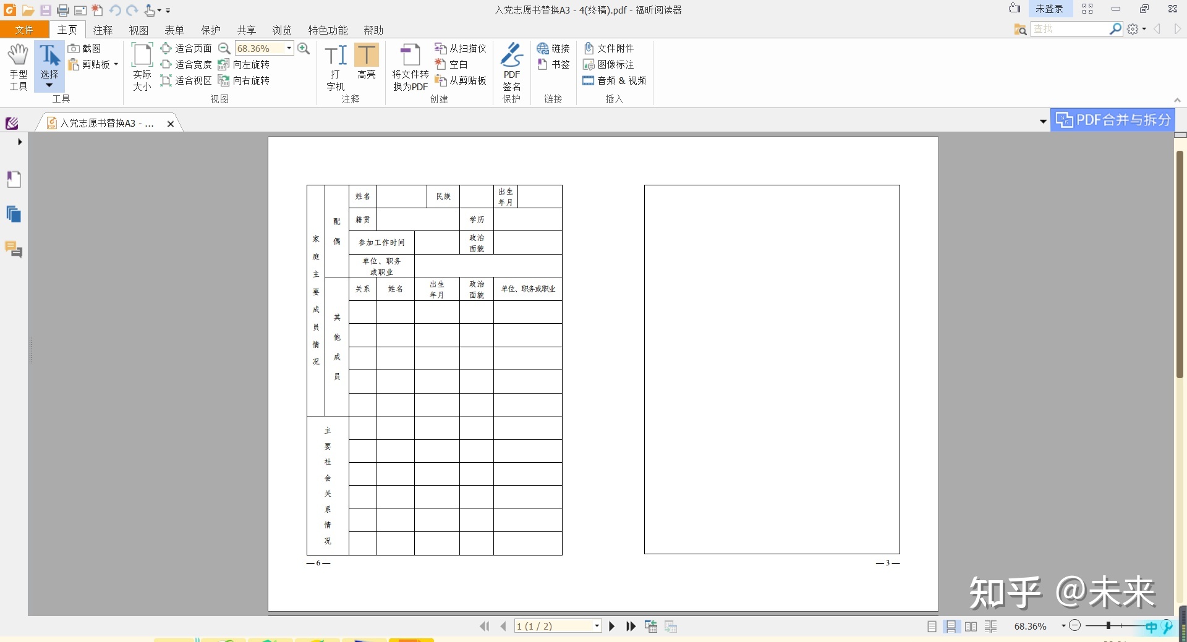This screenshot has width=1187, height=642.
Task: Switch to the Home (主页) tab
Action: (x=67, y=30)
